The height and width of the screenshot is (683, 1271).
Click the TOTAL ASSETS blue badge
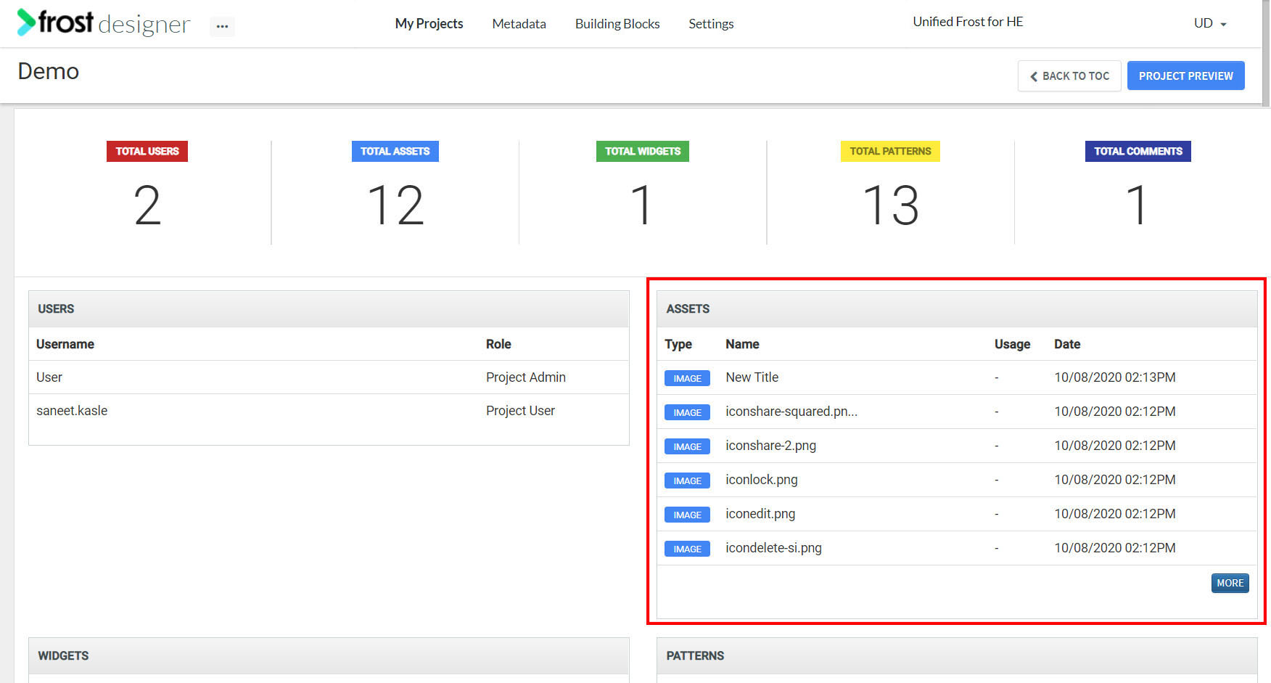pyautogui.click(x=395, y=151)
